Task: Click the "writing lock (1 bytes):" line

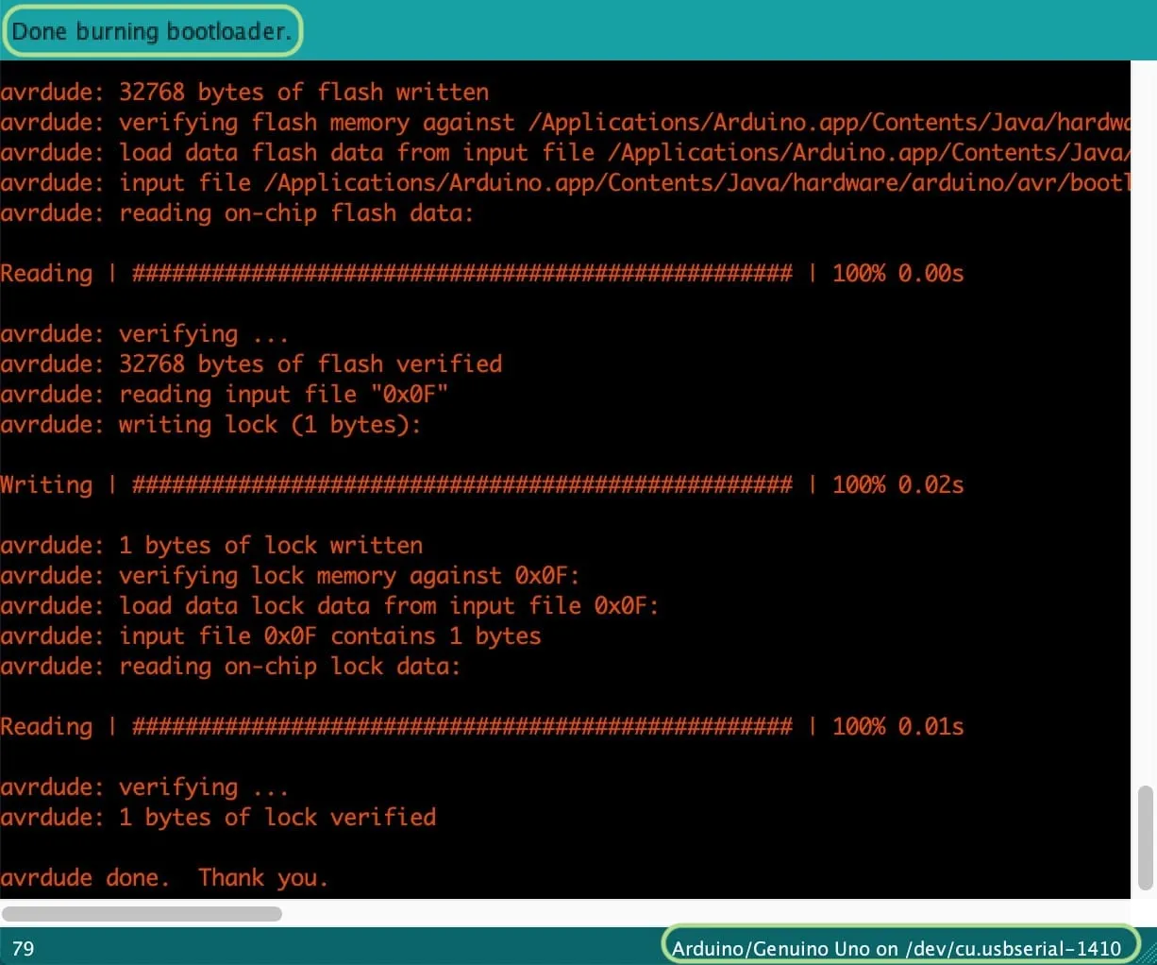Action: [x=210, y=424]
